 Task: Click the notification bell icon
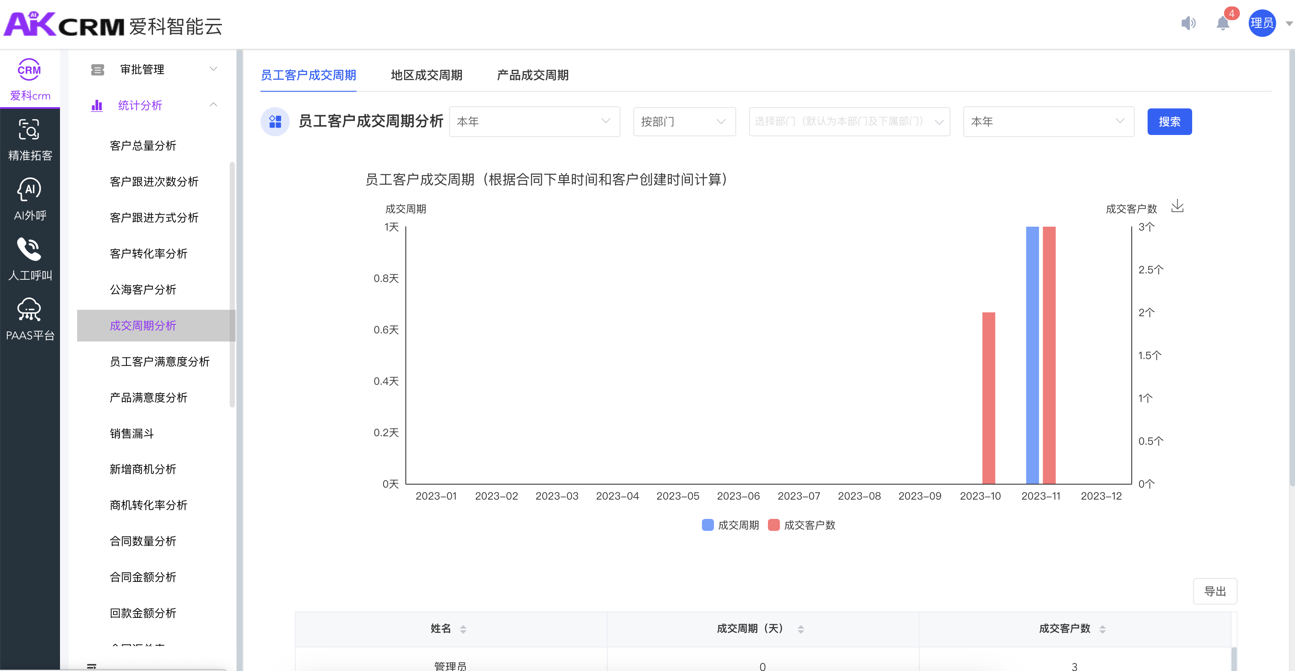coord(1223,23)
